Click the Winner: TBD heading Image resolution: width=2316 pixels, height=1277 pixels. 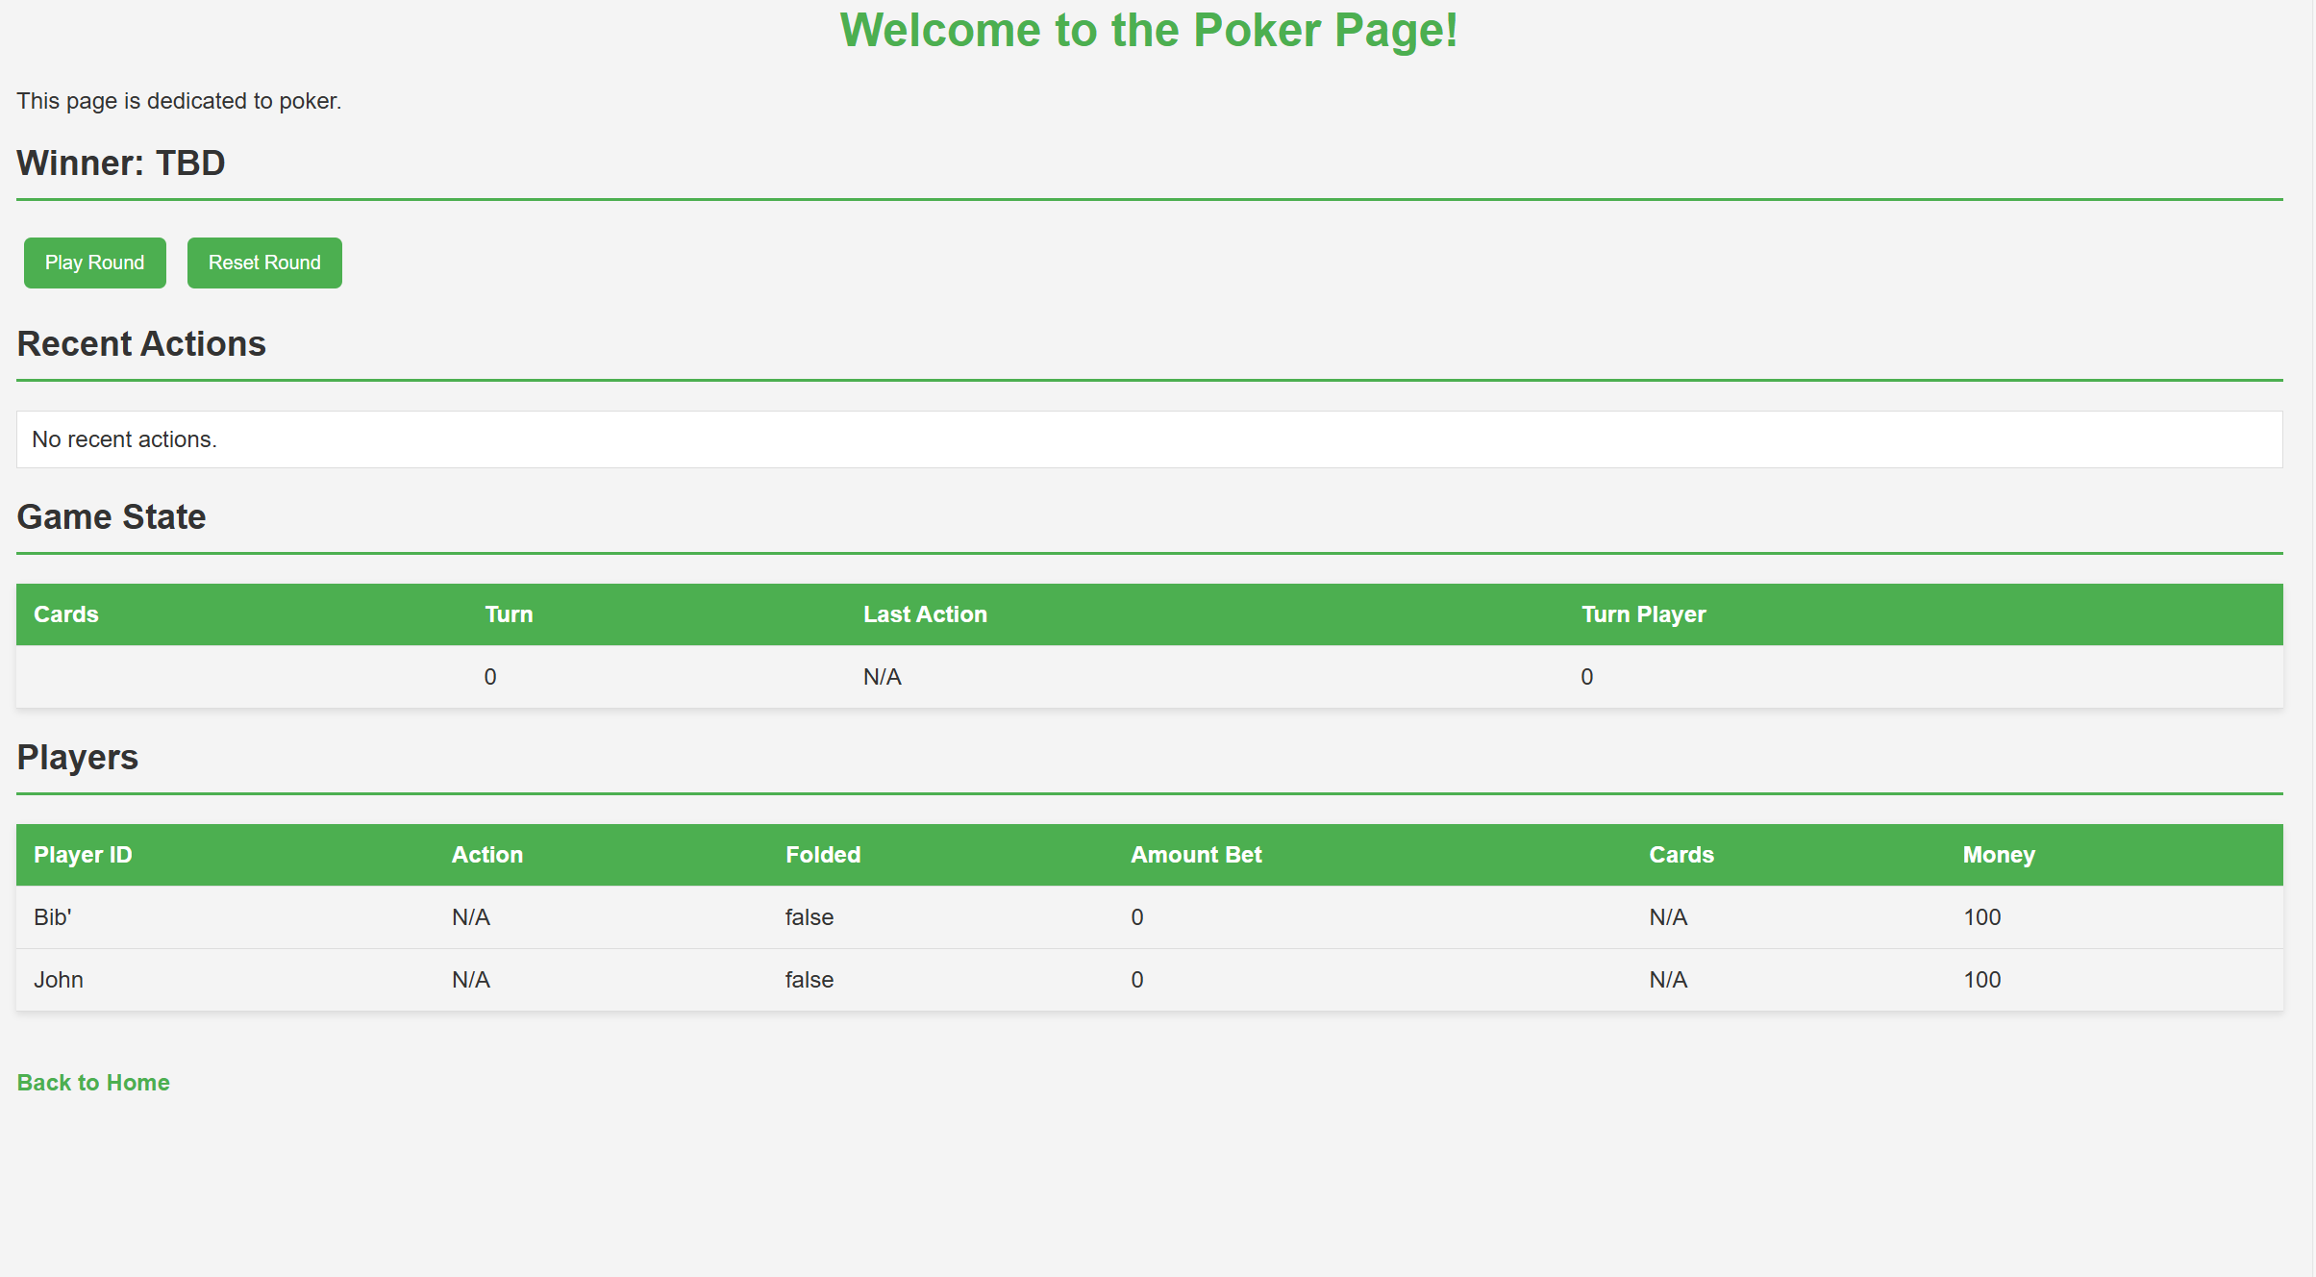point(121,163)
